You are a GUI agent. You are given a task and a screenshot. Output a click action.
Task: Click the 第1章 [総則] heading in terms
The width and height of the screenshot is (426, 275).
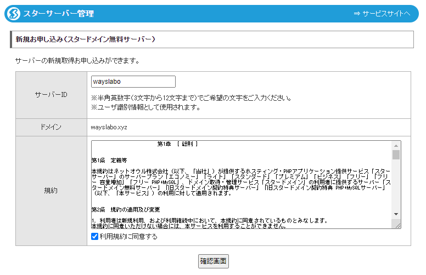178,144
